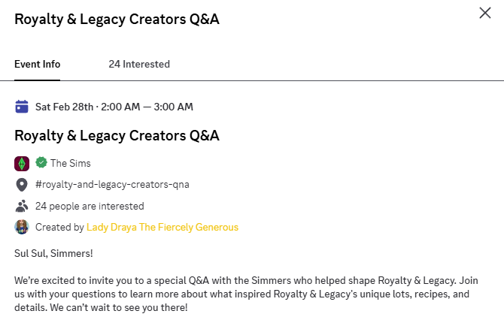504x332 pixels.
Task: Click the "24 people are interested" text
Action: (x=90, y=206)
